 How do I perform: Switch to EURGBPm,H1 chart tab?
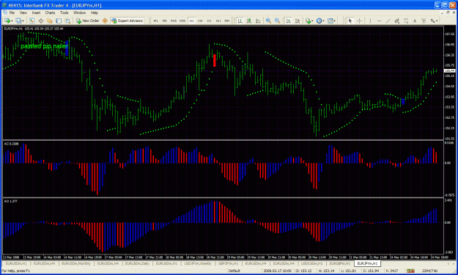tap(340, 263)
